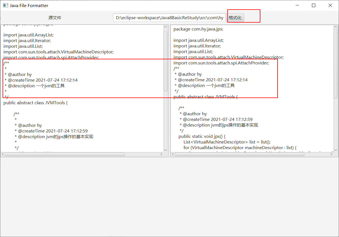Viewport: 339px width, 237px height.
Task: Minimize the Java File Formatter window
Action: (297, 5)
